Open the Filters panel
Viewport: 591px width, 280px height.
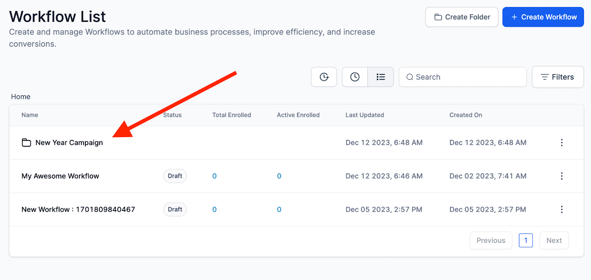click(558, 77)
